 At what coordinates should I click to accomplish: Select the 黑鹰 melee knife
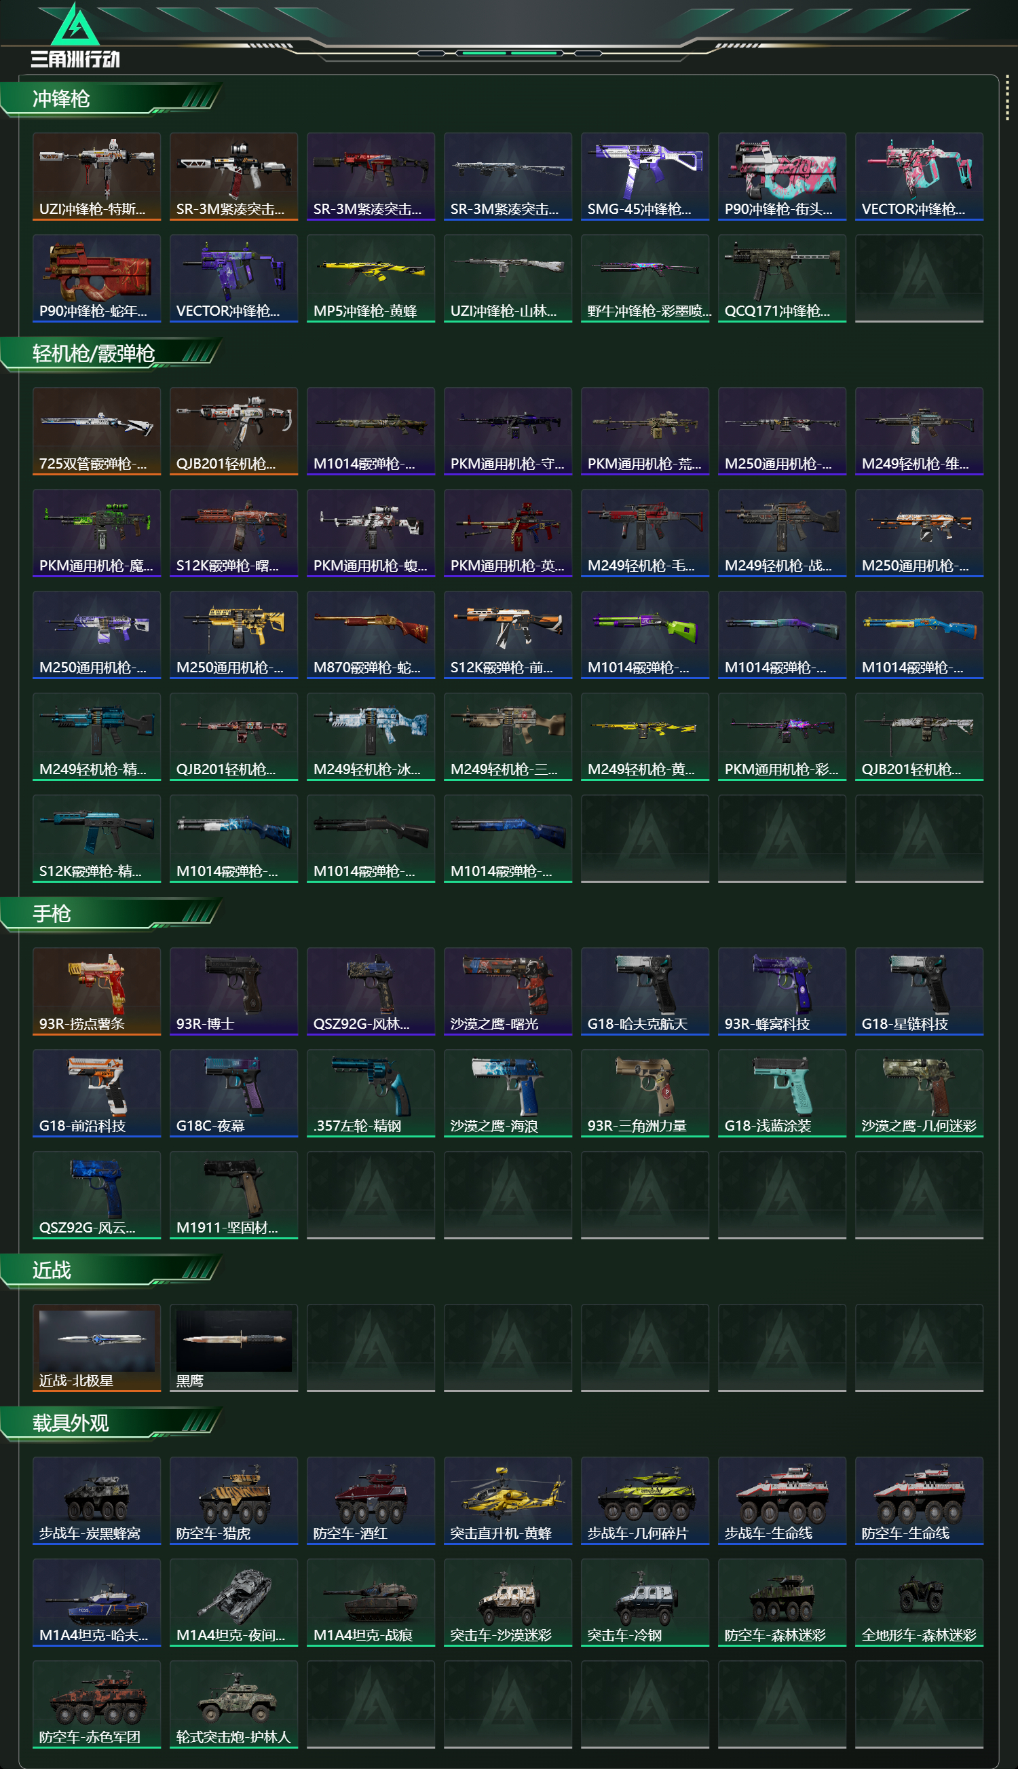point(233,1347)
